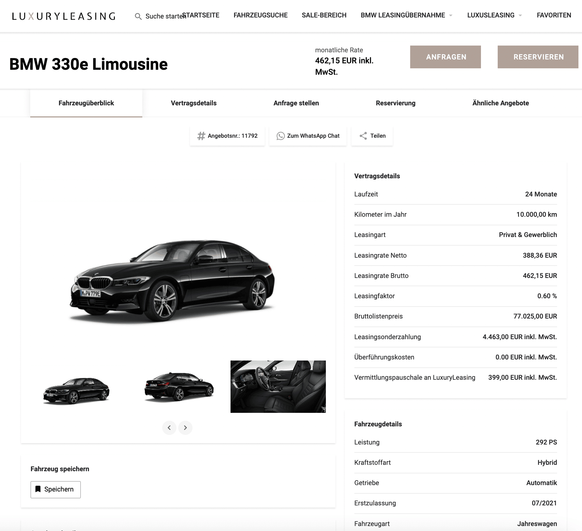Click Erstzulassung value 07/2021
The image size is (582, 531).
[x=544, y=503]
